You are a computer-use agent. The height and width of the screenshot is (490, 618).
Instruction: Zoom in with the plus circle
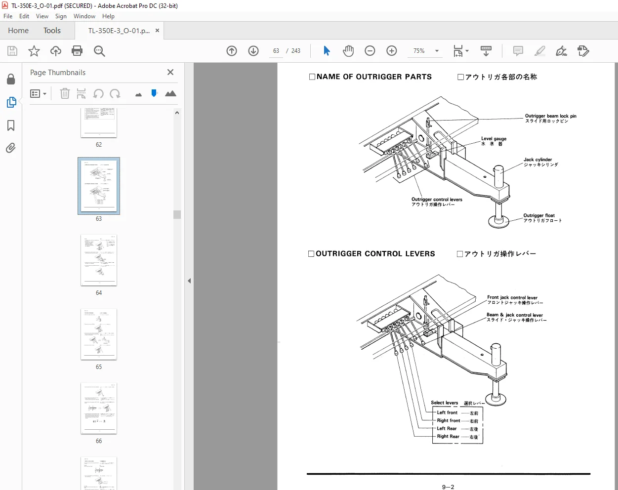[392, 51]
